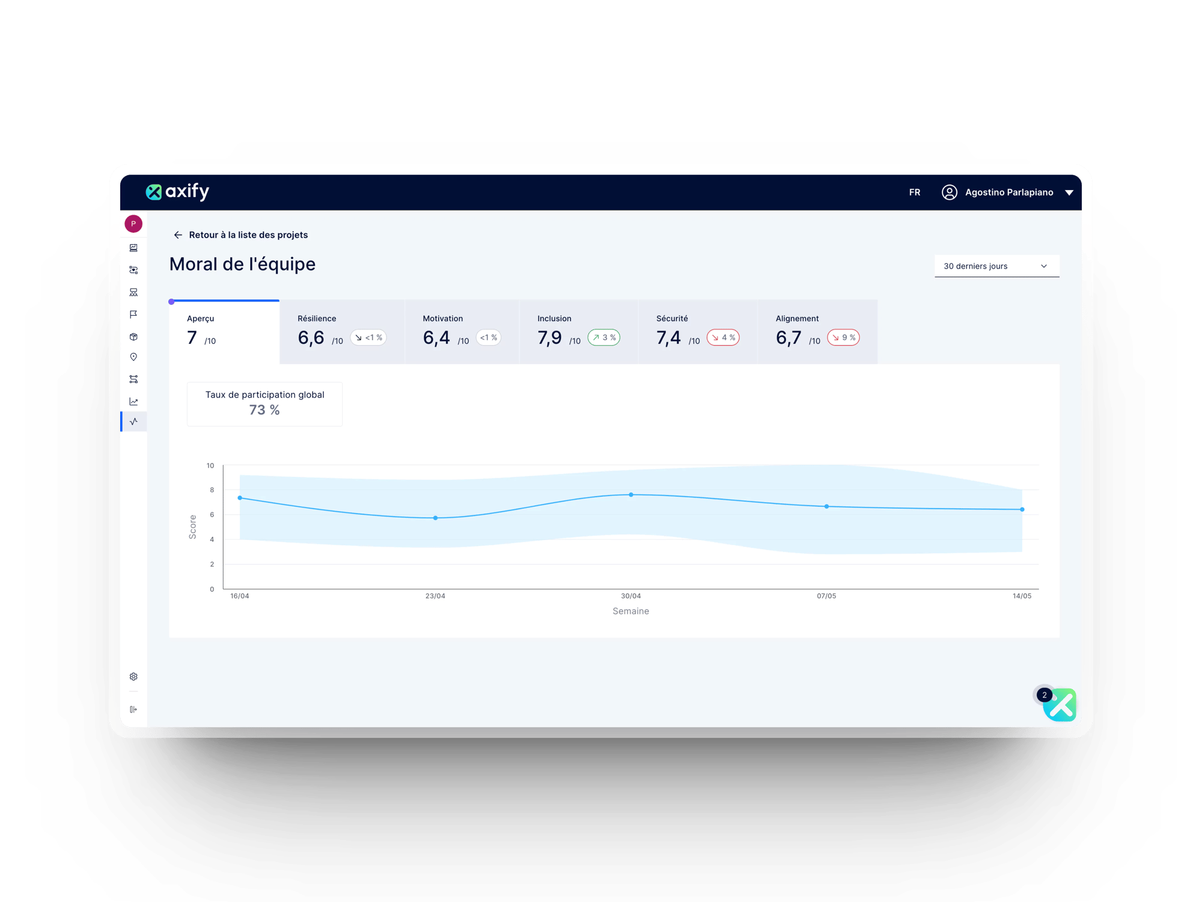
Task: Expand sidebar with the collapse icon
Action: pos(133,710)
